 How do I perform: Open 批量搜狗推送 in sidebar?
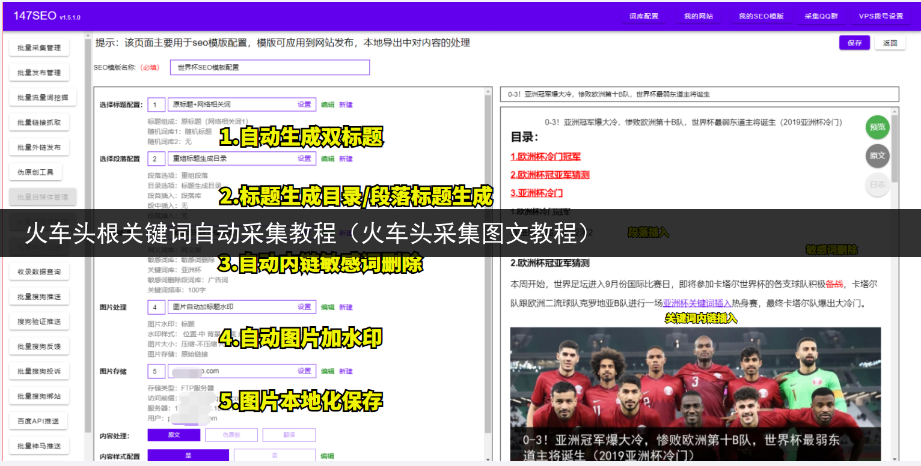(x=39, y=297)
